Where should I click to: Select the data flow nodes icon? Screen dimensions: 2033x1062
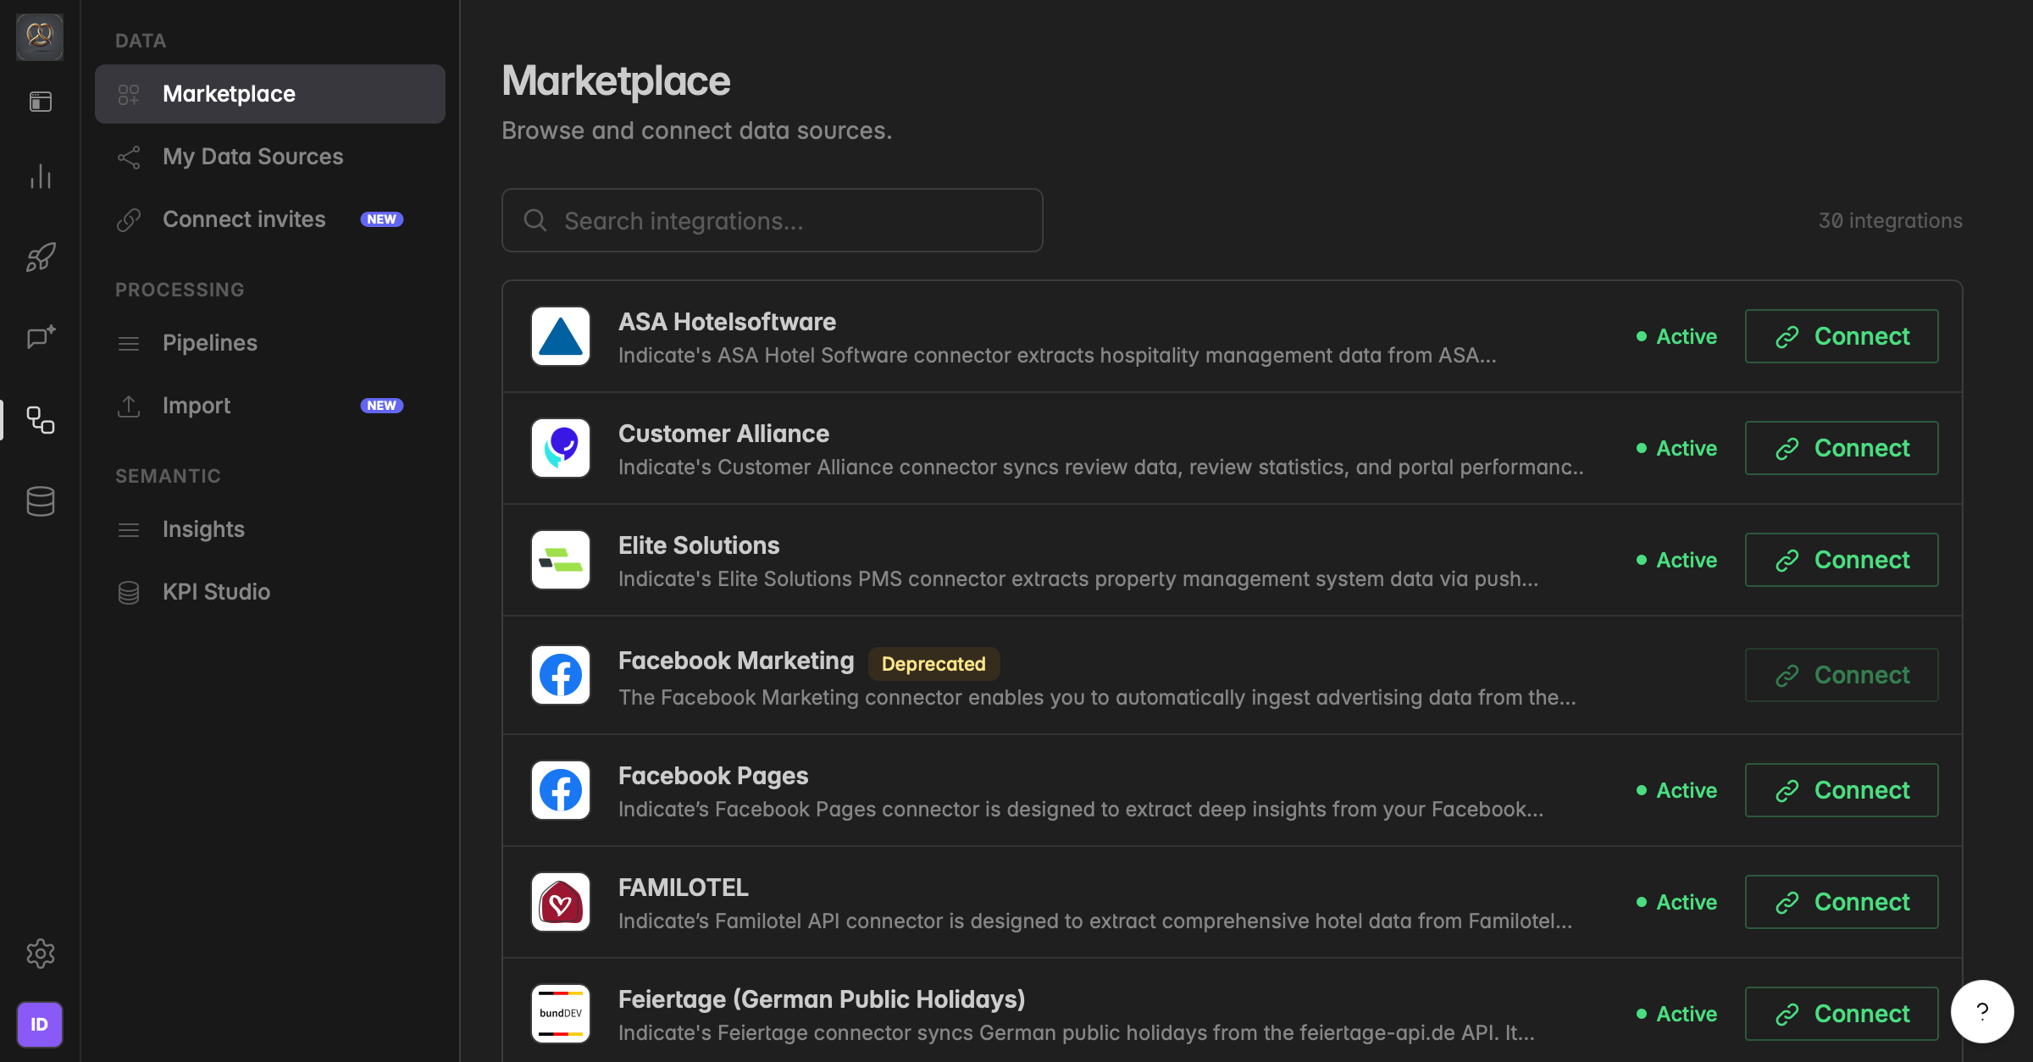point(40,419)
